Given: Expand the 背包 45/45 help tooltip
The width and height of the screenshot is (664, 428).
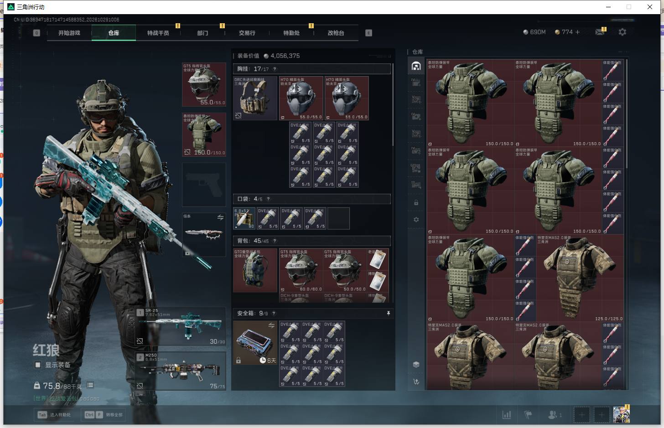Looking at the screenshot, I should point(275,241).
